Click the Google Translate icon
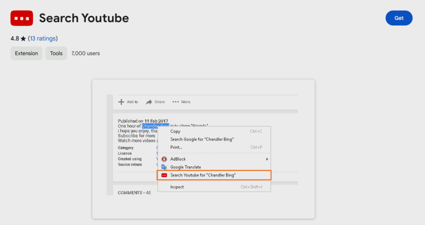Image resolution: width=425 pixels, height=225 pixels. pyautogui.click(x=164, y=167)
